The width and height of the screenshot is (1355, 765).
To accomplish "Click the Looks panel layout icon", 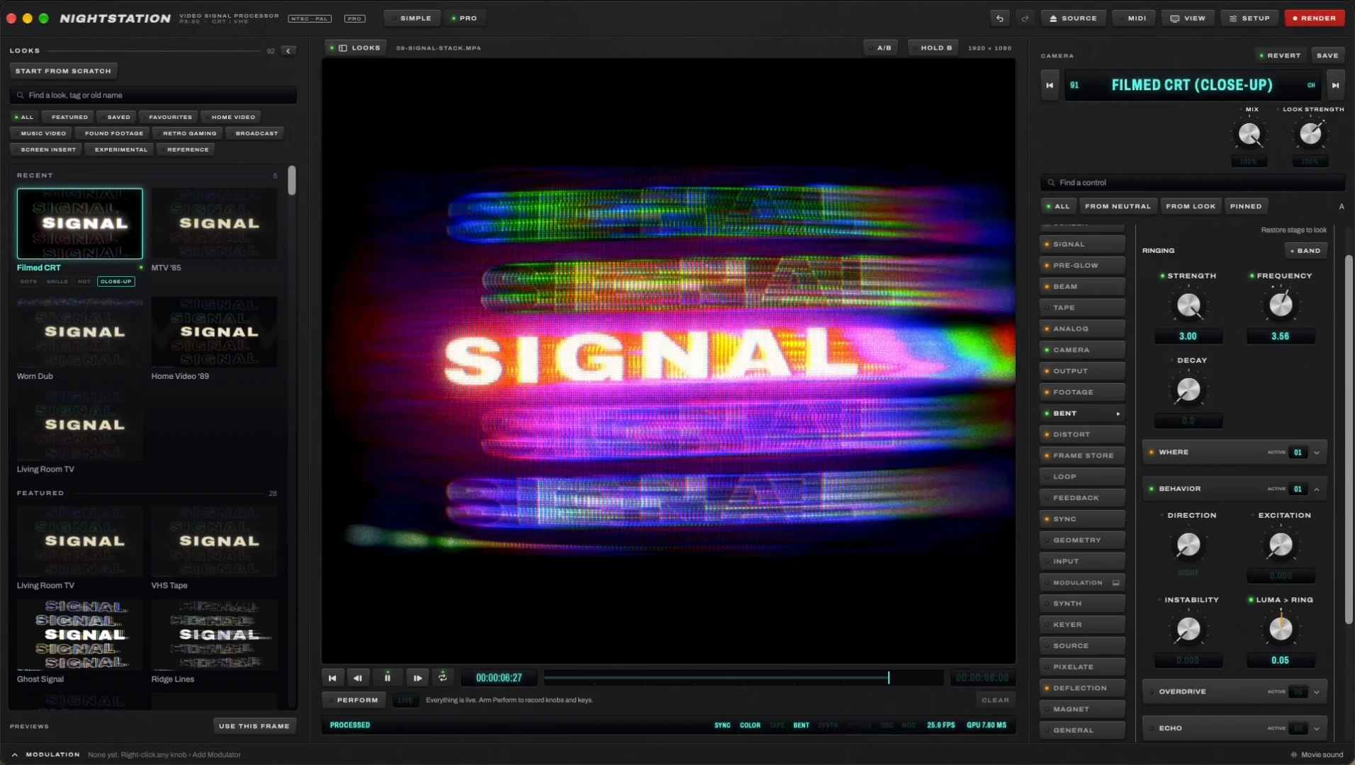I will [x=343, y=48].
